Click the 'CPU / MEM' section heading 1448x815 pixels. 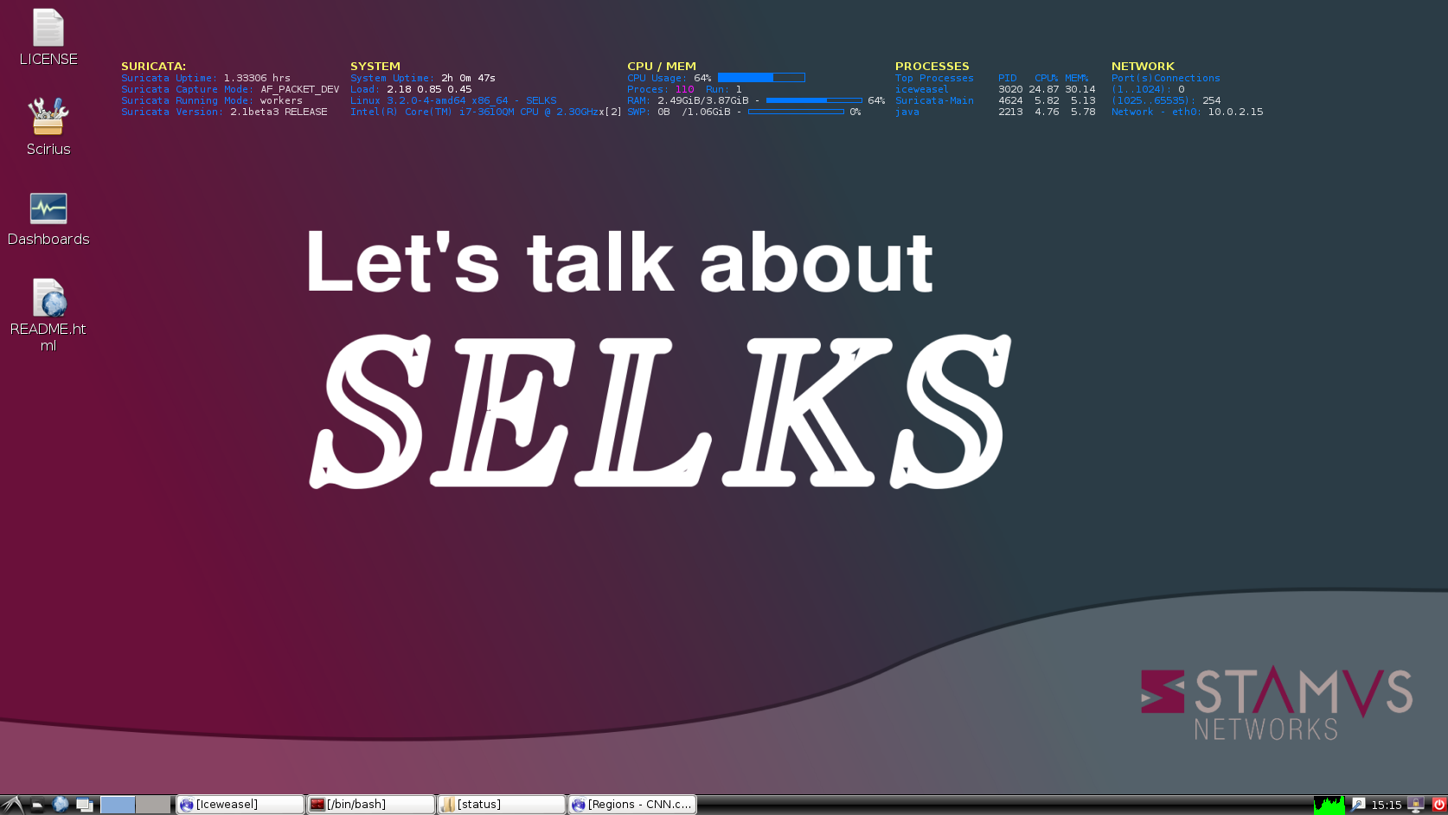point(662,66)
